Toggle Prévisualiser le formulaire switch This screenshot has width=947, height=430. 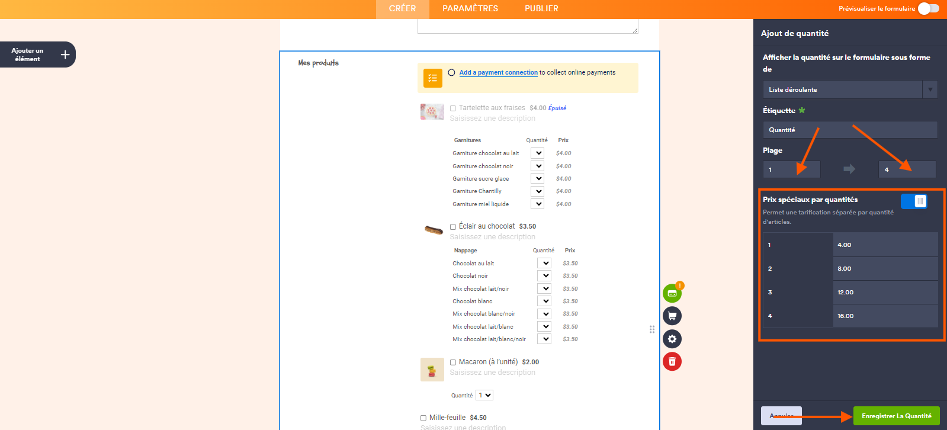[929, 8]
